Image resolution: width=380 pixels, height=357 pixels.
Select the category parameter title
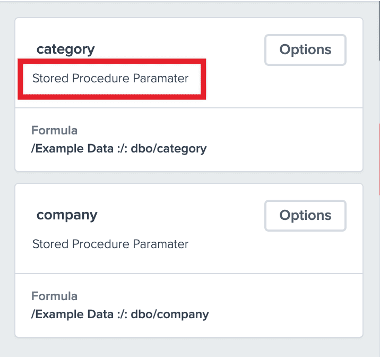[x=65, y=49]
